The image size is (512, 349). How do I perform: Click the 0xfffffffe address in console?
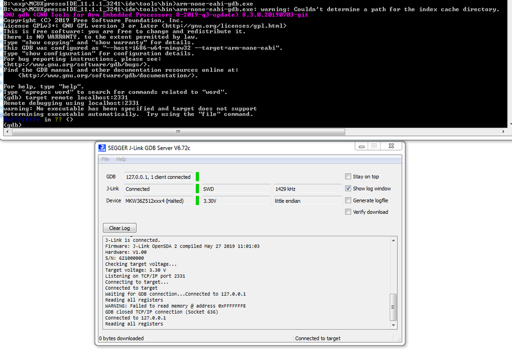pyautogui.click(x=22, y=119)
